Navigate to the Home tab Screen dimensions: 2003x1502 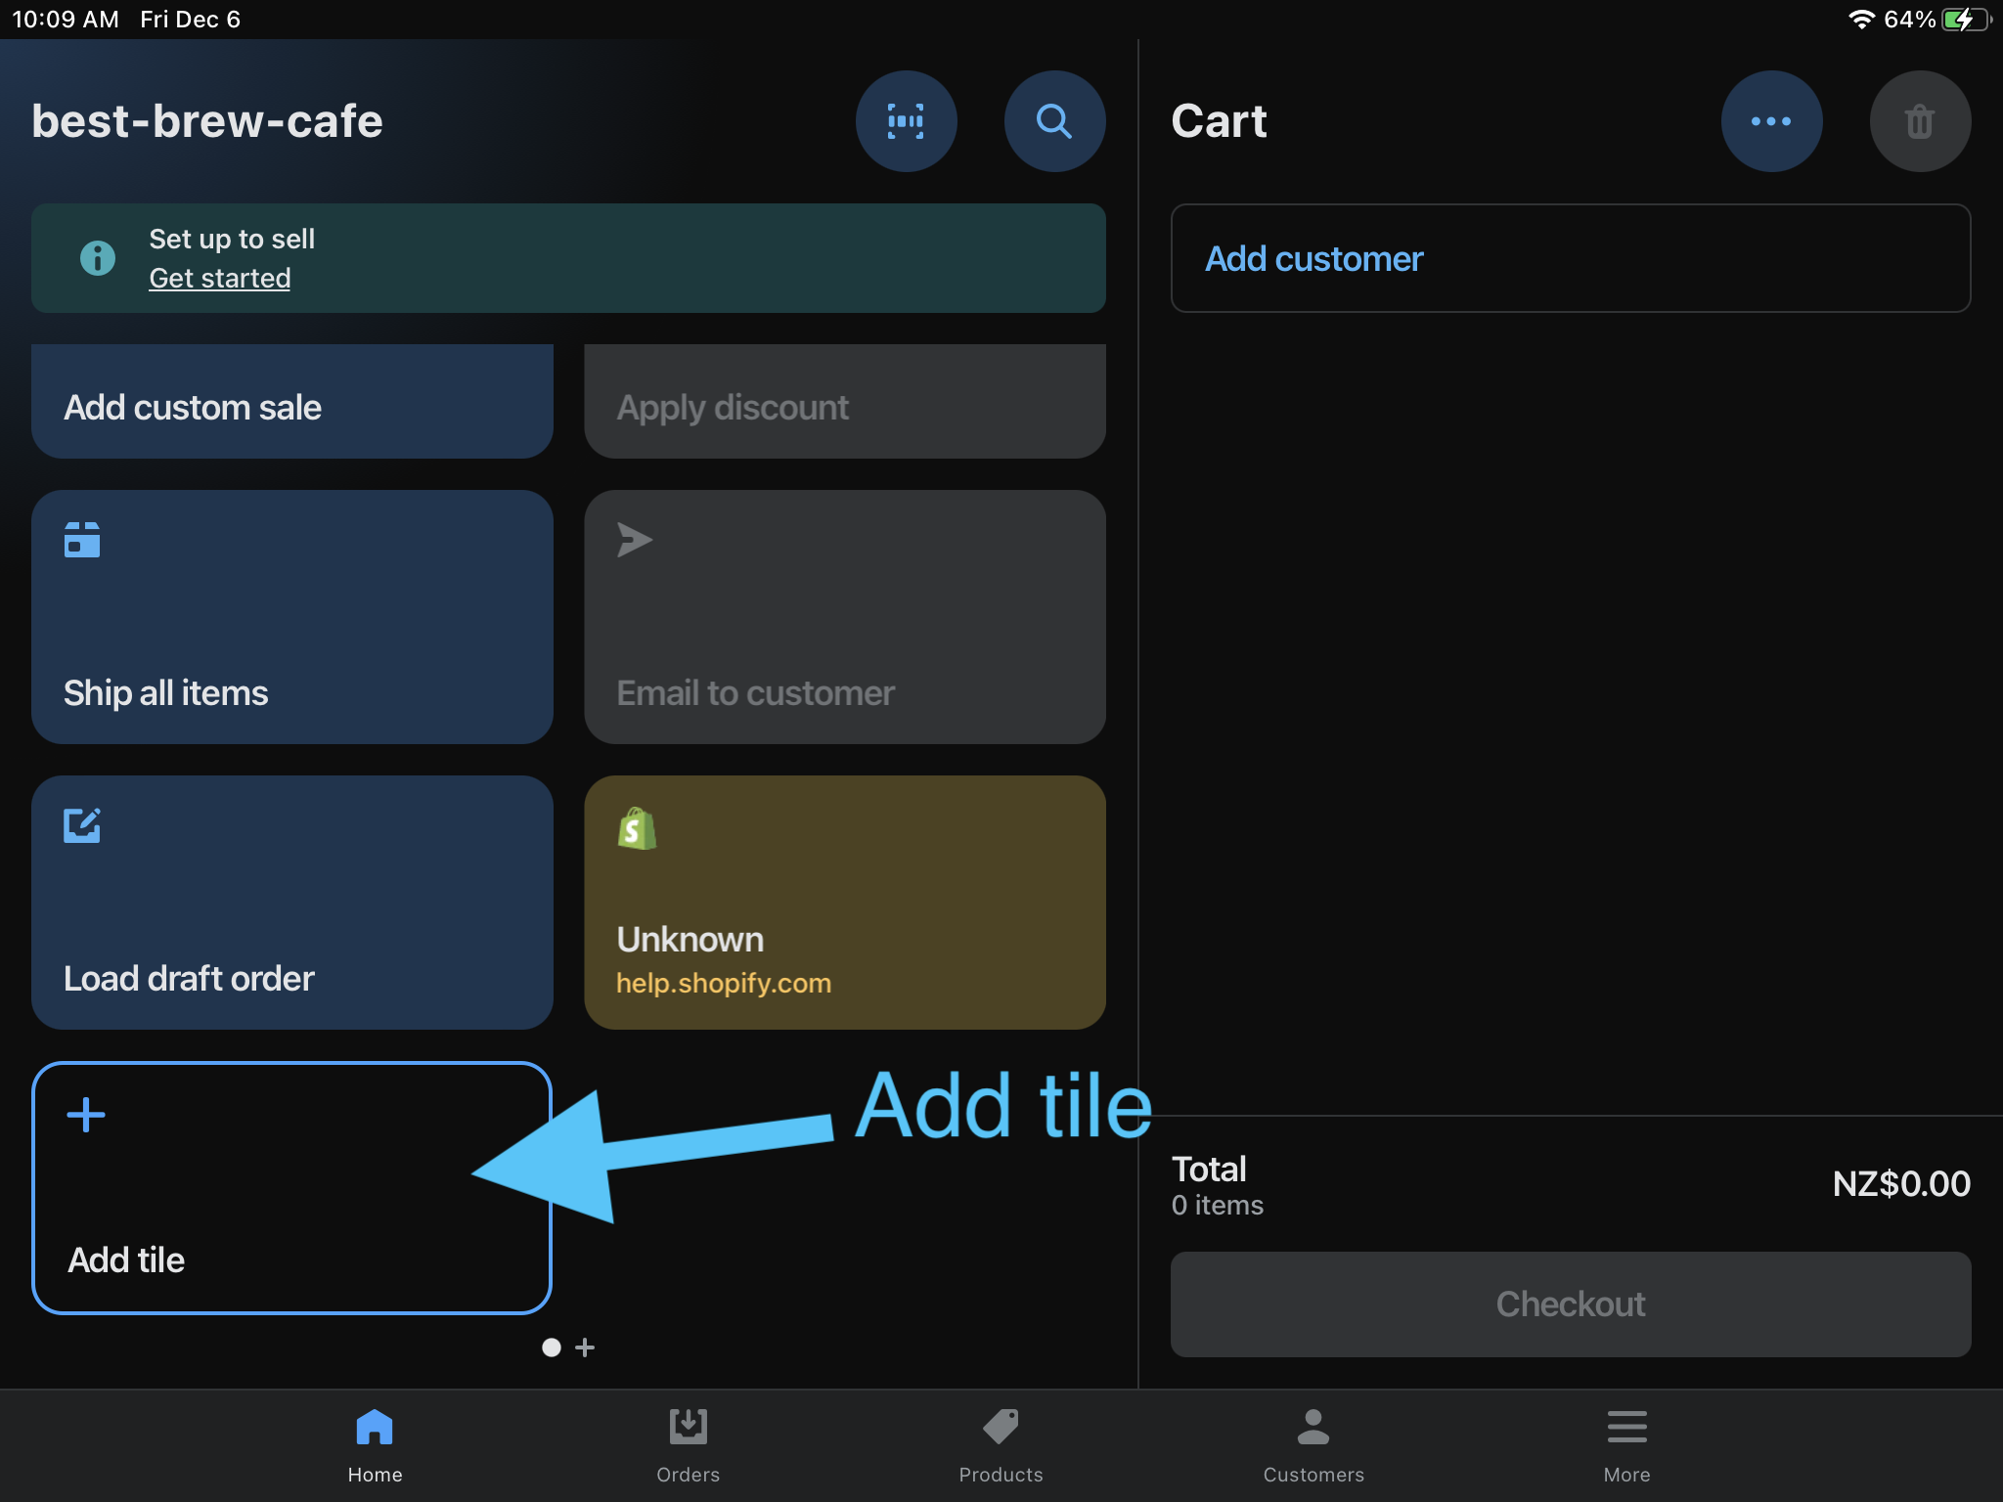(x=377, y=1435)
